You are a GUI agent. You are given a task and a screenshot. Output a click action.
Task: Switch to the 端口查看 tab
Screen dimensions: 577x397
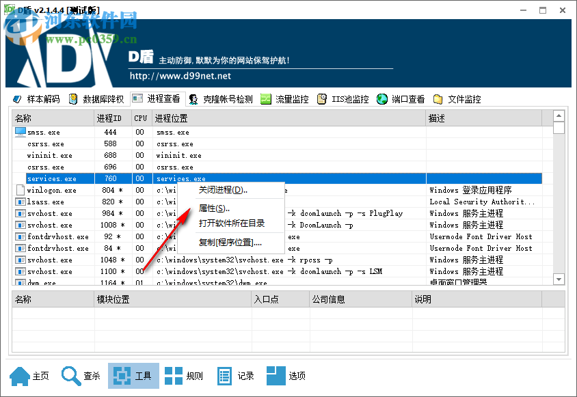[x=401, y=99]
